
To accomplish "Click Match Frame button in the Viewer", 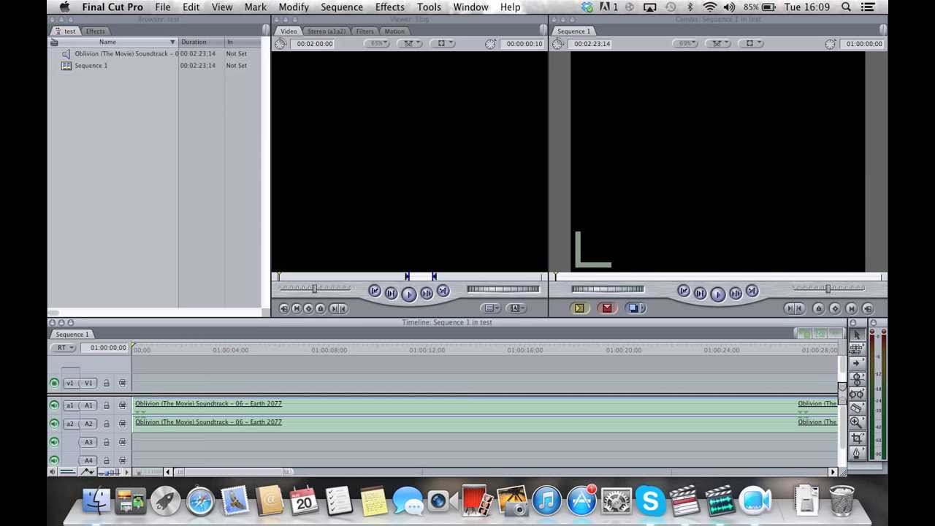I will [x=284, y=308].
